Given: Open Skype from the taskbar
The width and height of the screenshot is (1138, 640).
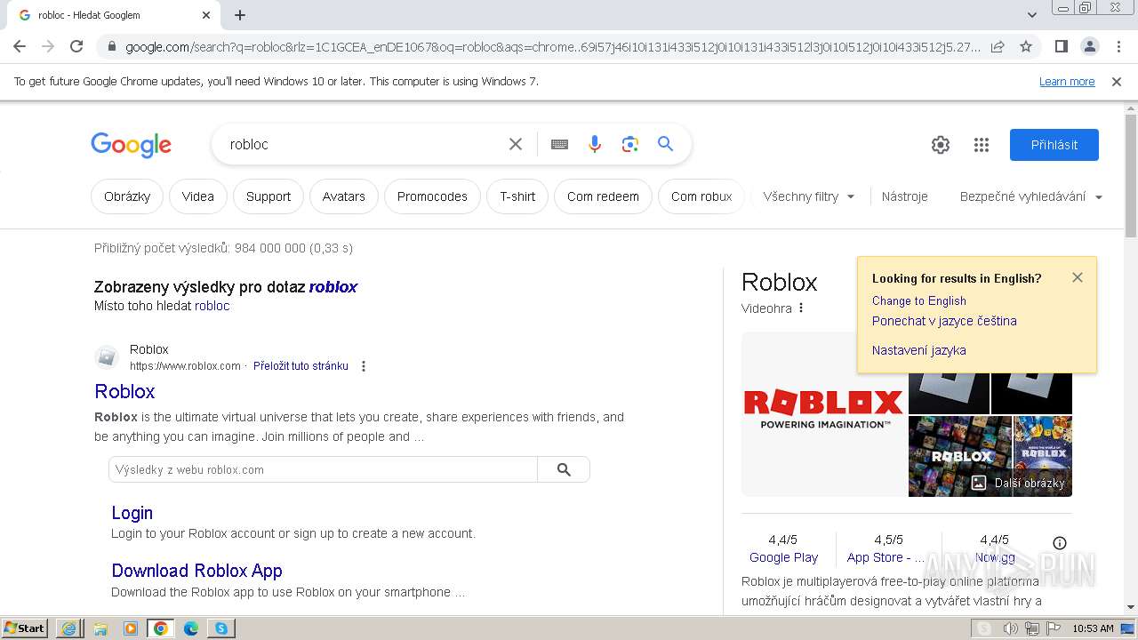Looking at the screenshot, I should point(220,628).
